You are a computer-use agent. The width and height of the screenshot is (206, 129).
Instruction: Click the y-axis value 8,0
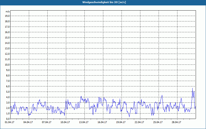[x=8, y=75]
